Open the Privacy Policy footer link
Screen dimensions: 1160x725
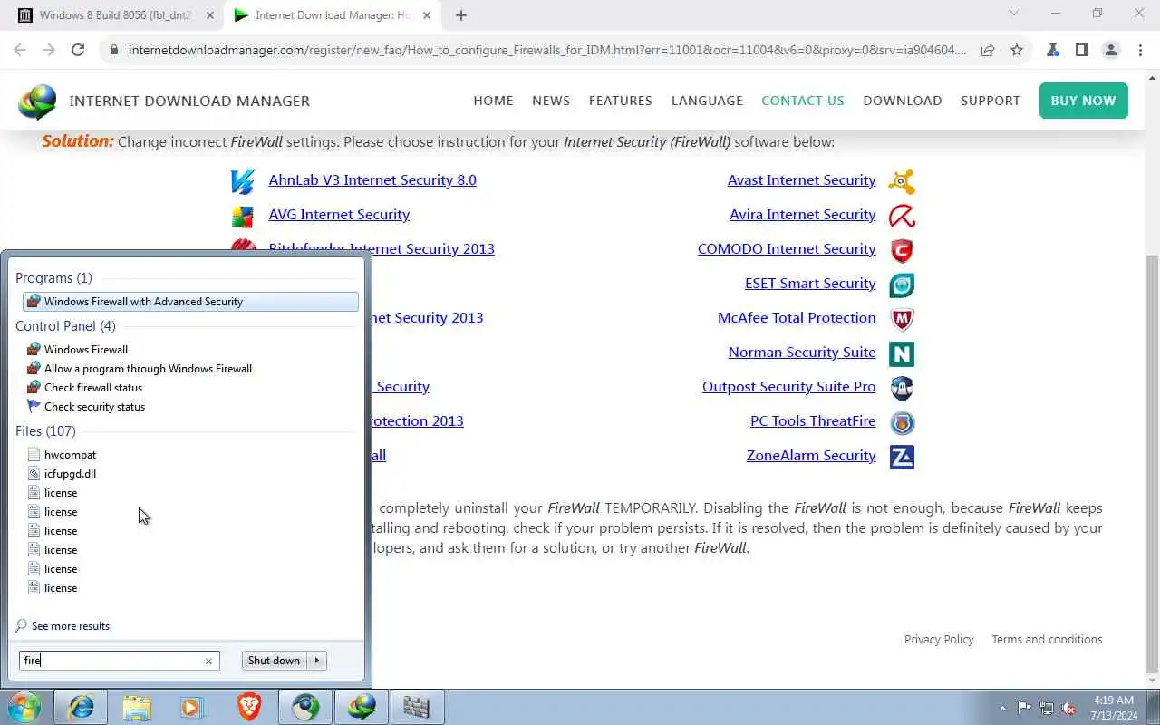939,640
